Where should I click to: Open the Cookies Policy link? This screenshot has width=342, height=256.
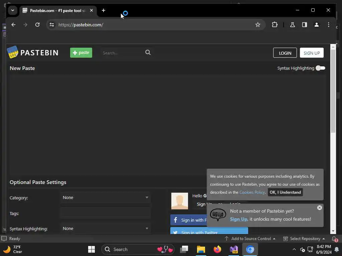coord(252,192)
